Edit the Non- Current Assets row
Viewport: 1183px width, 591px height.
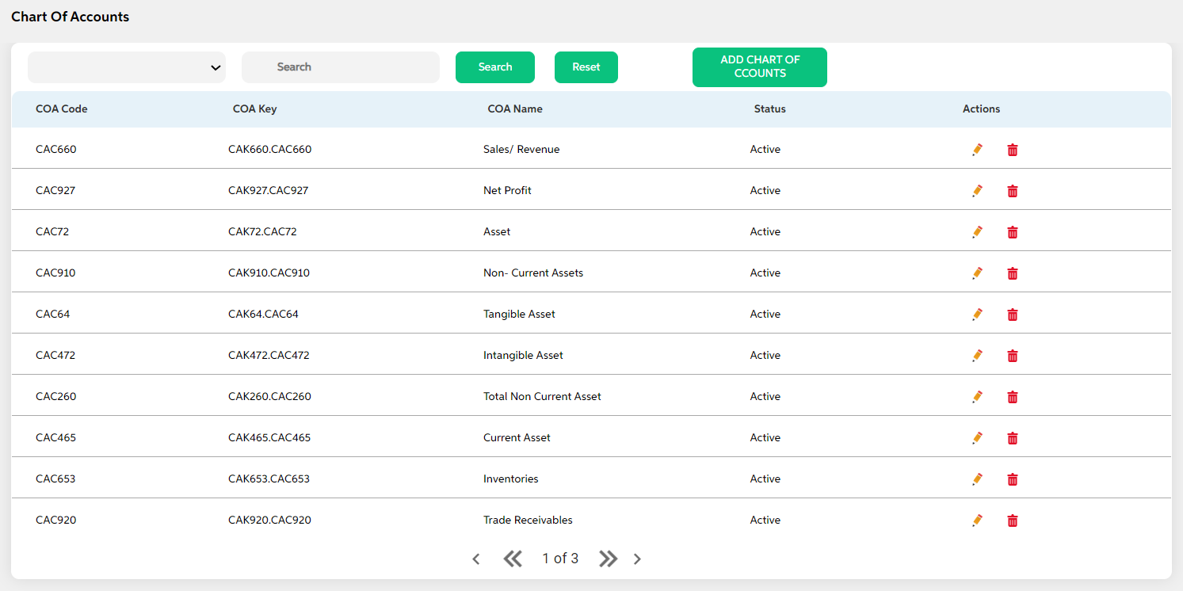pos(977,273)
